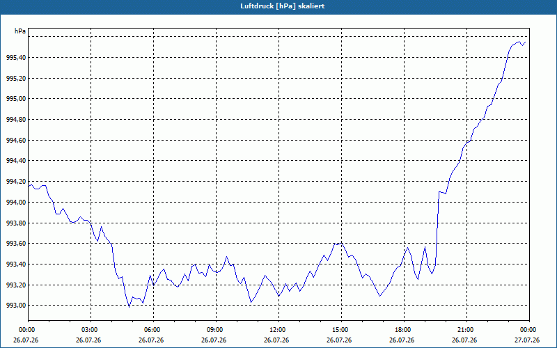This screenshot has height=348, width=557.
Task: Select the 993,60 y-axis value
Action: 16,244
